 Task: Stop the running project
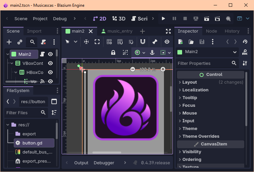(x=185, y=18)
